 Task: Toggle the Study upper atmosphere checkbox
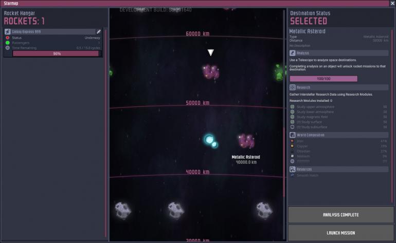point(292,107)
